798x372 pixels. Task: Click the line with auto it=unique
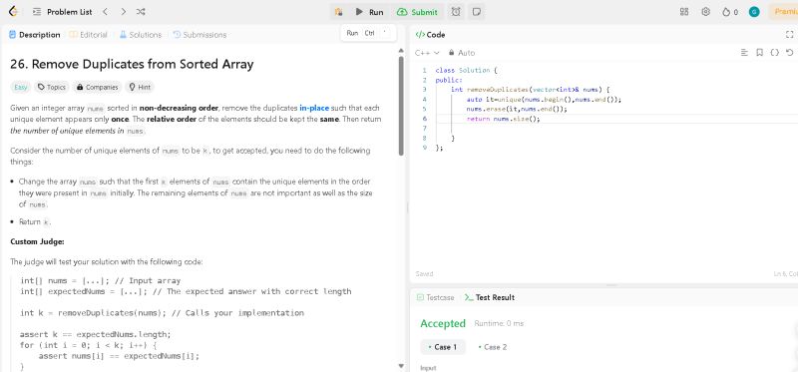(x=544, y=100)
